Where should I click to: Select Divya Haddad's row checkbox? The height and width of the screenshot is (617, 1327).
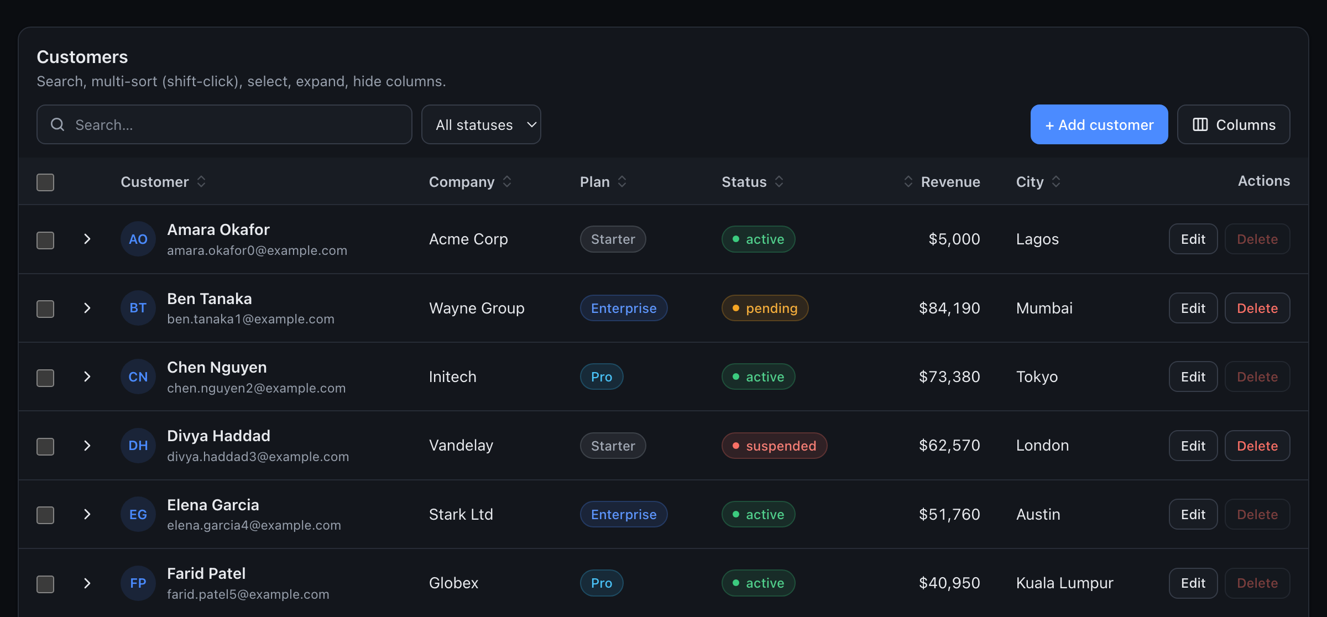[x=45, y=447]
